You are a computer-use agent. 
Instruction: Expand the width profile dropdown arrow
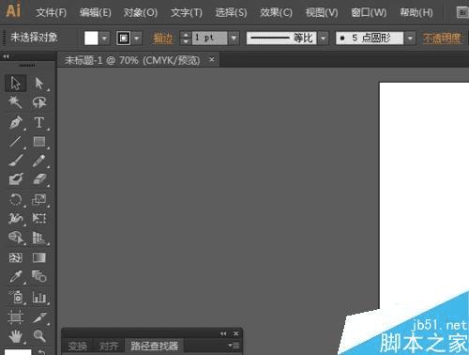(x=324, y=39)
